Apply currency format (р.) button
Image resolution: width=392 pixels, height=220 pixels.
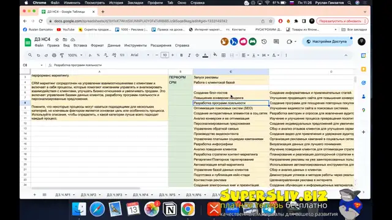(90, 55)
